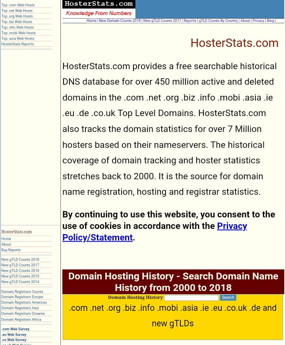Open New gTLD Counts 2014 sidebar link
This screenshot has height=345, width=286.
coord(20,282)
